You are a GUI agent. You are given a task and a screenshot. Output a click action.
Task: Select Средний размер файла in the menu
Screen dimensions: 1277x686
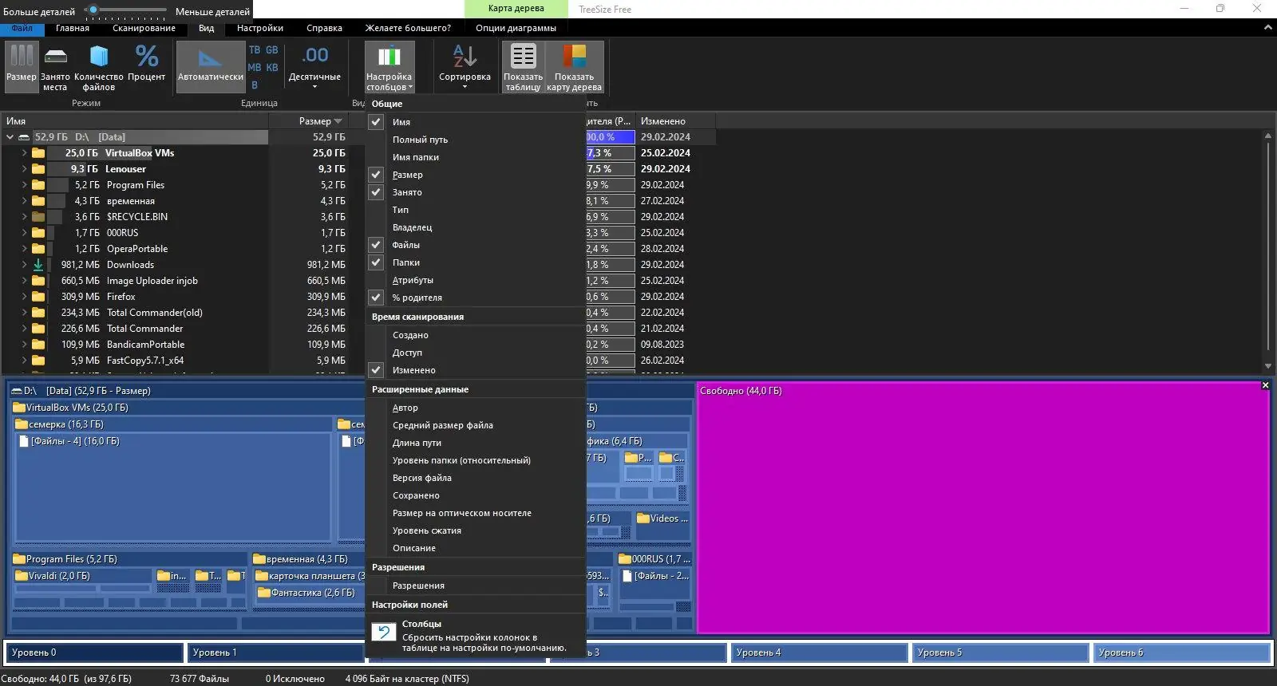click(476, 425)
